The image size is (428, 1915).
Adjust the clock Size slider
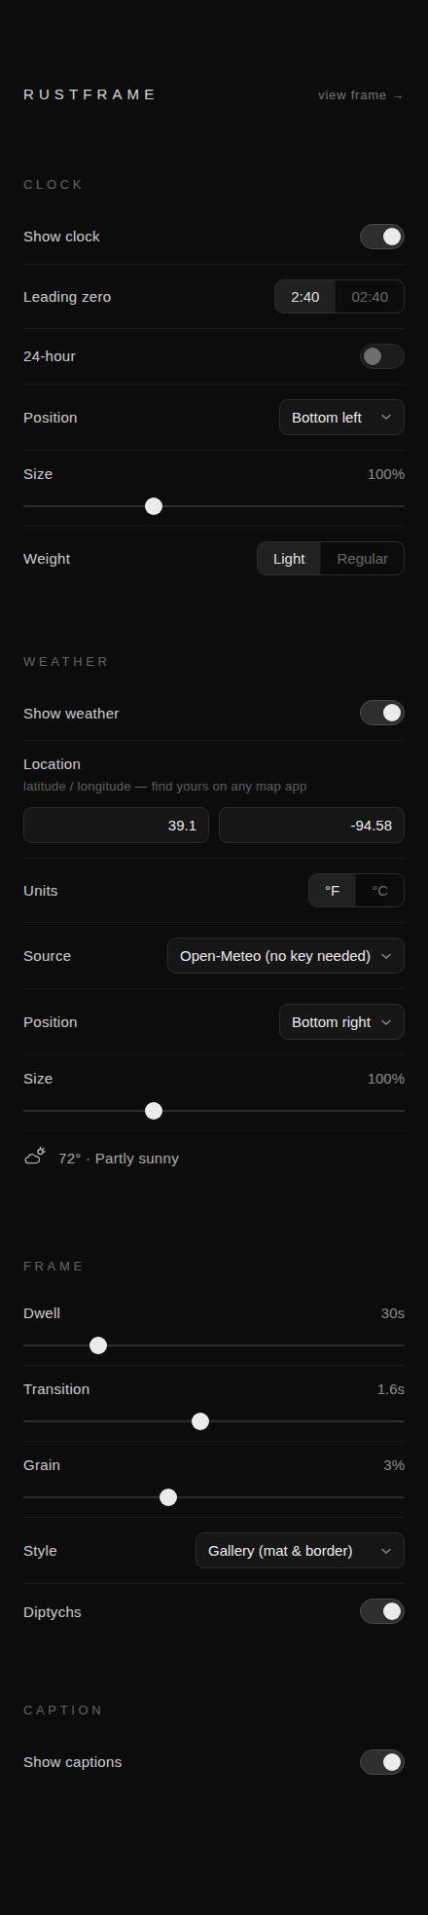[x=214, y=506]
